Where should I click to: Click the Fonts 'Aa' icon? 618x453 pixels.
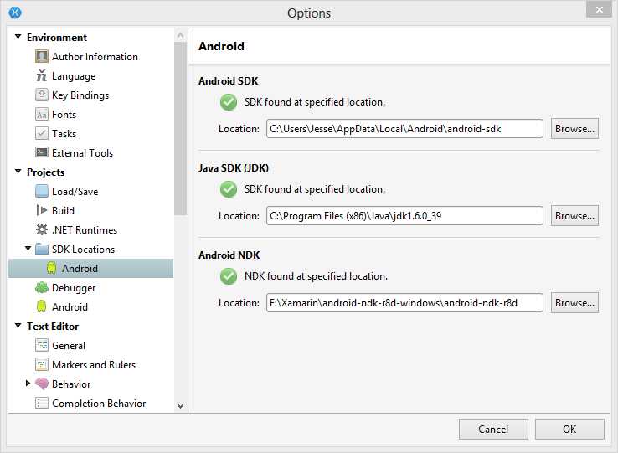[42, 115]
